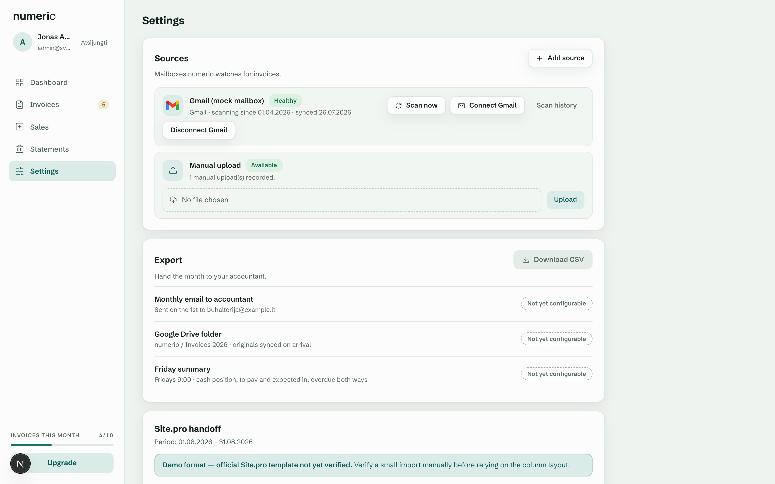Click Not yet configurable for Friday summary
The height and width of the screenshot is (484, 775).
click(x=556, y=373)
